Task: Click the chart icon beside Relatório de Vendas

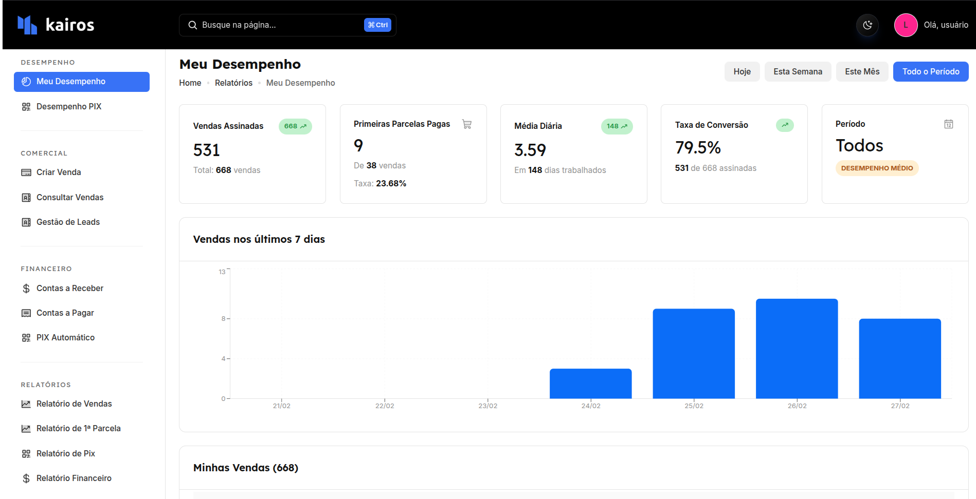Action: [26, 404]
